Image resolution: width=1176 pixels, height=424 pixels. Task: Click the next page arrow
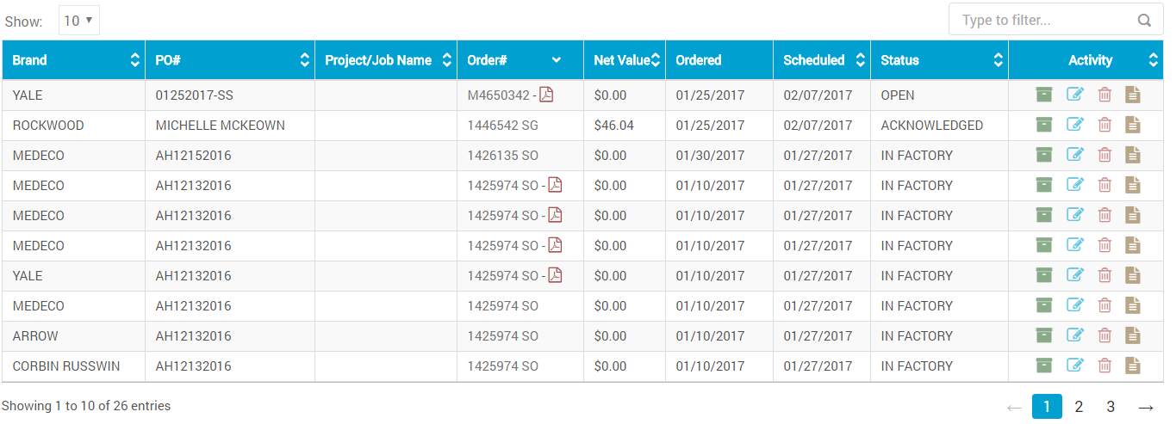(1145, 407)
